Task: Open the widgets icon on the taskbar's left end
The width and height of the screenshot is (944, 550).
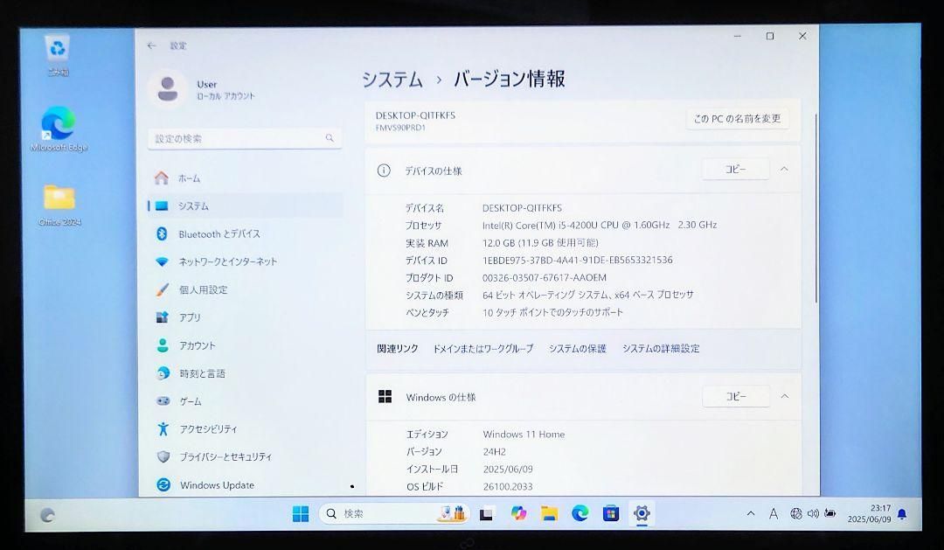Action: tap(47, 515)
